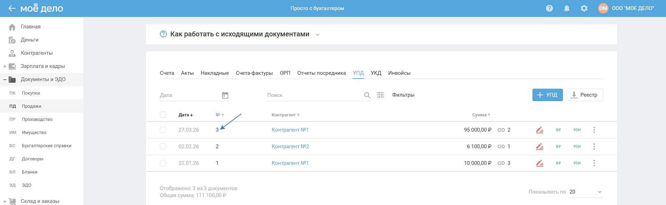Open Контрагент №1 link in the 22.01.26 row
The width and height of the screenshot is (666, 205).
(x=290, y=163)
